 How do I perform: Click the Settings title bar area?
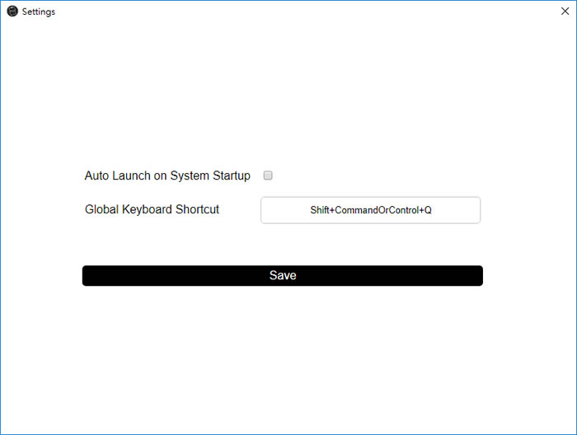point(288,12)
